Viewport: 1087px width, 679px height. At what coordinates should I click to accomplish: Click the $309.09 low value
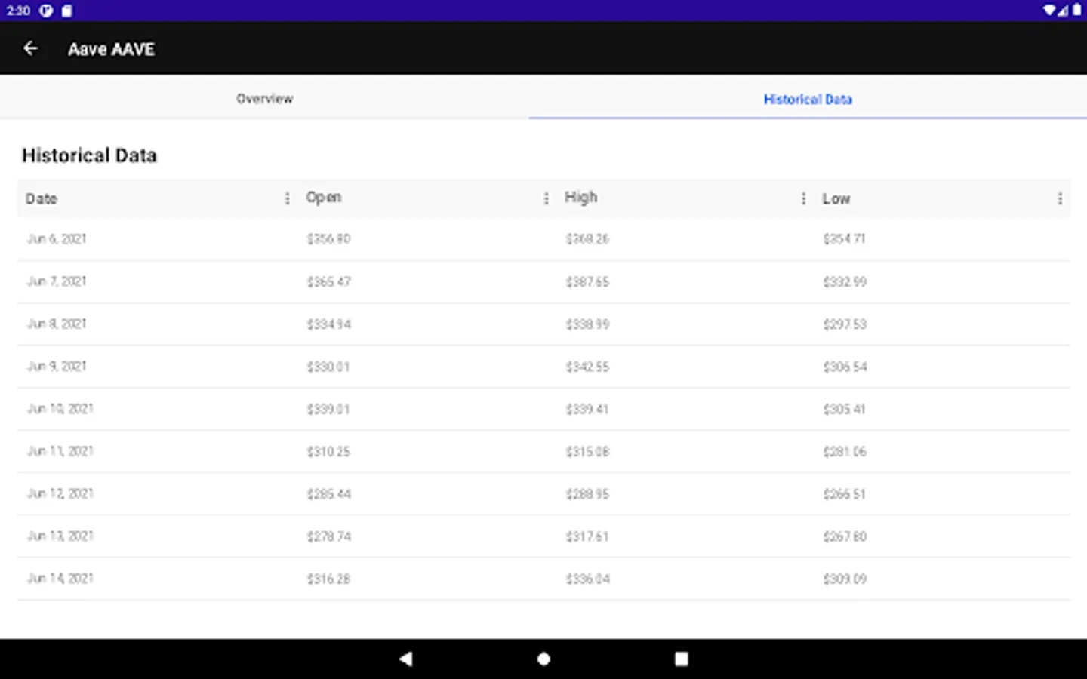point(845,579)
